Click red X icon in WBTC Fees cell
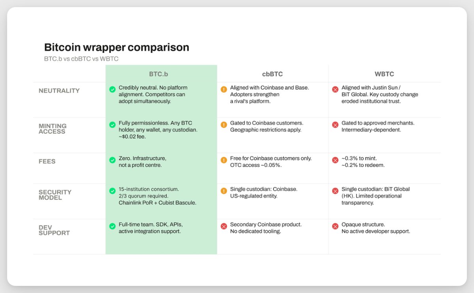The image size is (474, 293). point(335,160)
